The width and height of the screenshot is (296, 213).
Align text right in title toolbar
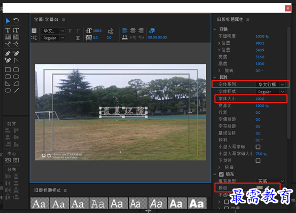point(141,30)
